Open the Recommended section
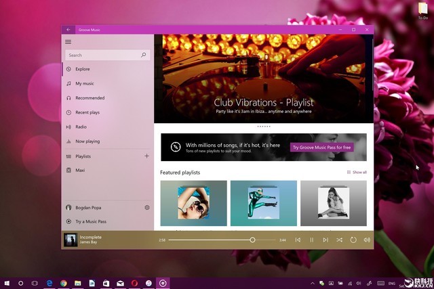Image resolution: width=434 pixels, height=289 pixels. coord(107,98)
